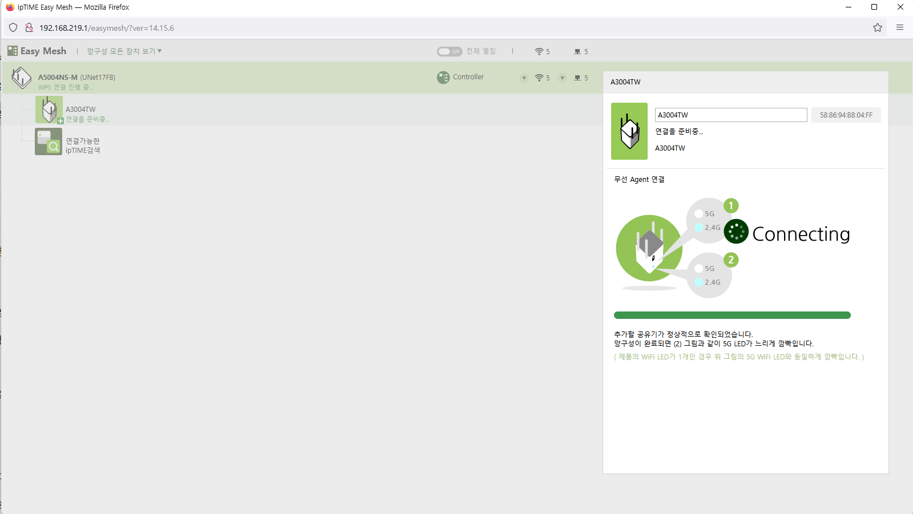This screenshot has height=514, width=913.
Task: Click A3004TW title heading the details panel
Action: [625, 82]
